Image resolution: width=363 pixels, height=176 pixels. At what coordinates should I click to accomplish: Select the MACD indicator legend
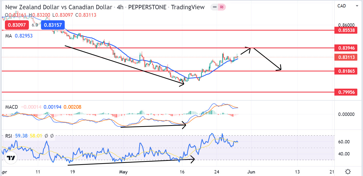point(12,107)
